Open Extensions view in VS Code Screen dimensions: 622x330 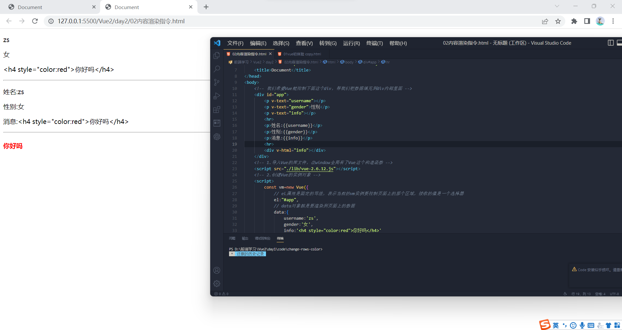[x=217, y=110]
